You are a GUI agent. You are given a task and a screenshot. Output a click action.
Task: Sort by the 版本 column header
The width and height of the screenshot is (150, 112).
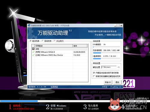pos(80,46)
